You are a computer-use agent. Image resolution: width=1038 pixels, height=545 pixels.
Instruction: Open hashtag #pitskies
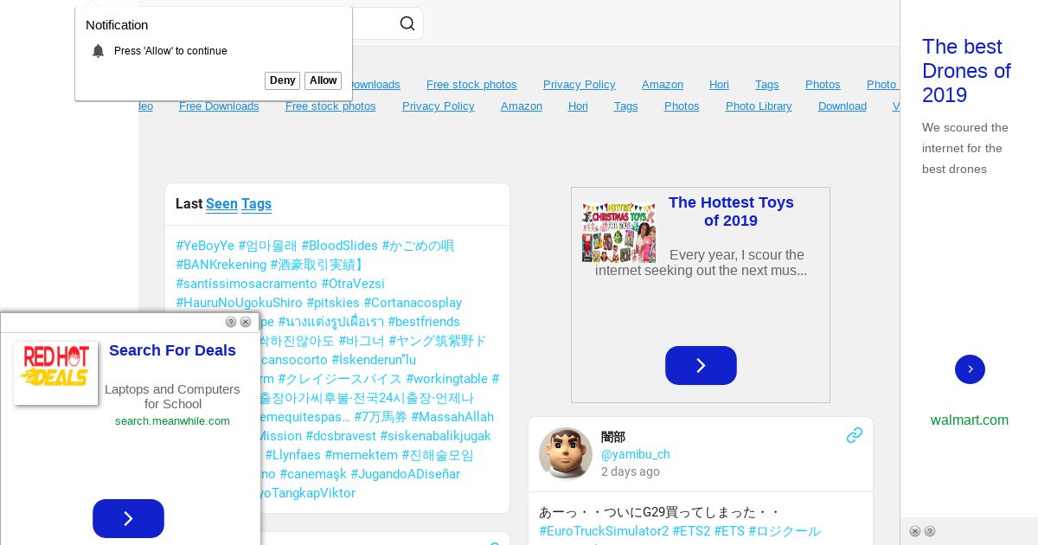(x=333, y=303)
